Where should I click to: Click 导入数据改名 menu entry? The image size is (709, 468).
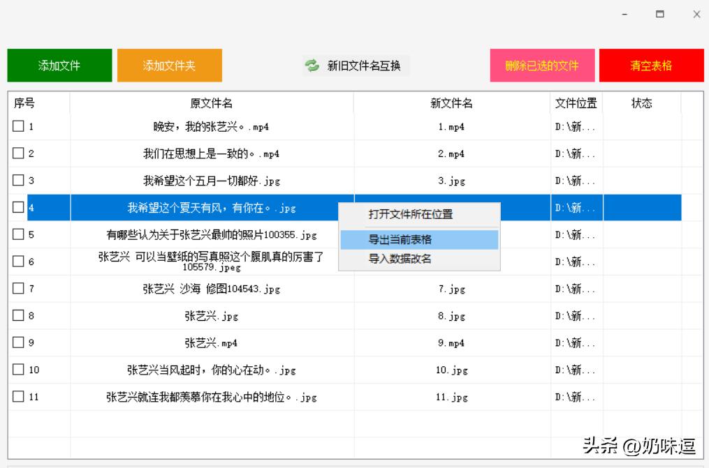pos(400,259)
